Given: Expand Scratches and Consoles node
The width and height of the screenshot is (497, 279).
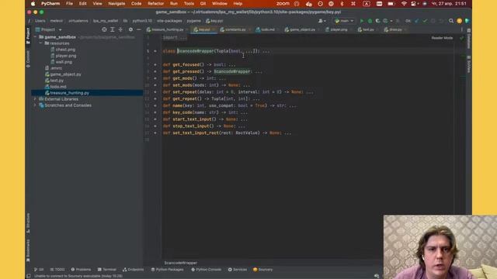Looking at the screenshot, I should pyautogui.click(x=35, y=105).
